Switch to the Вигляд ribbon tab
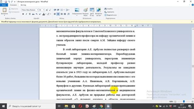Image resolution: width=194 pixels, height=109 pixels. click(23, 5)
